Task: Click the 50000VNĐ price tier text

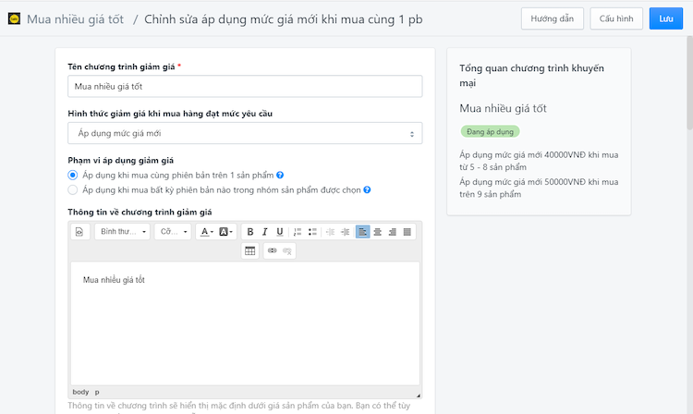Action: [x=539, y=188]
